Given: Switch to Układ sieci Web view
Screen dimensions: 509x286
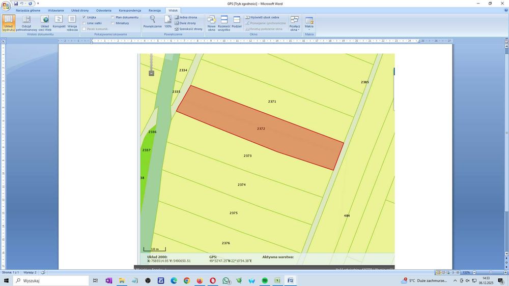Looking at the screenshot, I should click(x=45, y=23).
